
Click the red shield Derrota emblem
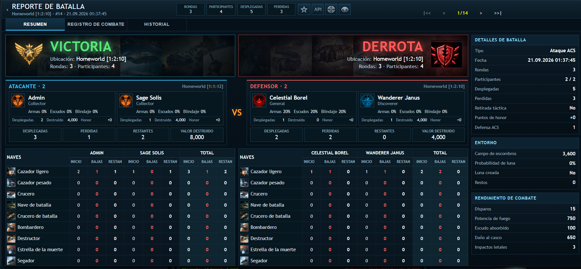coord(447,55)
